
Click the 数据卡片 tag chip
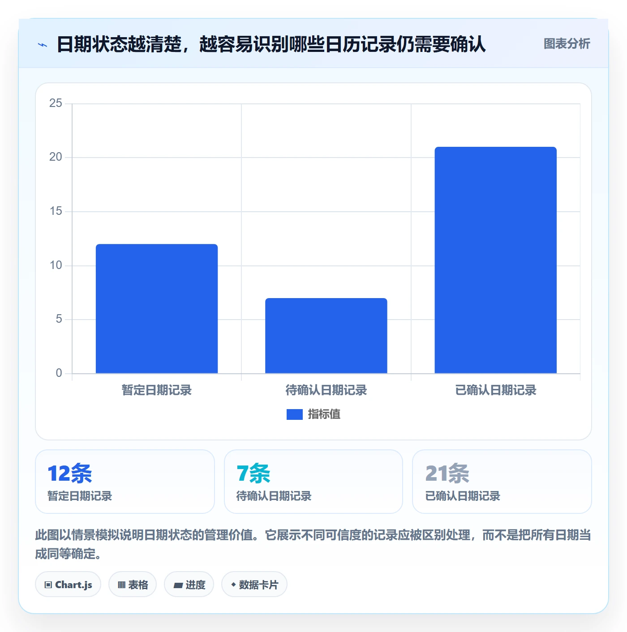[254, 585]
